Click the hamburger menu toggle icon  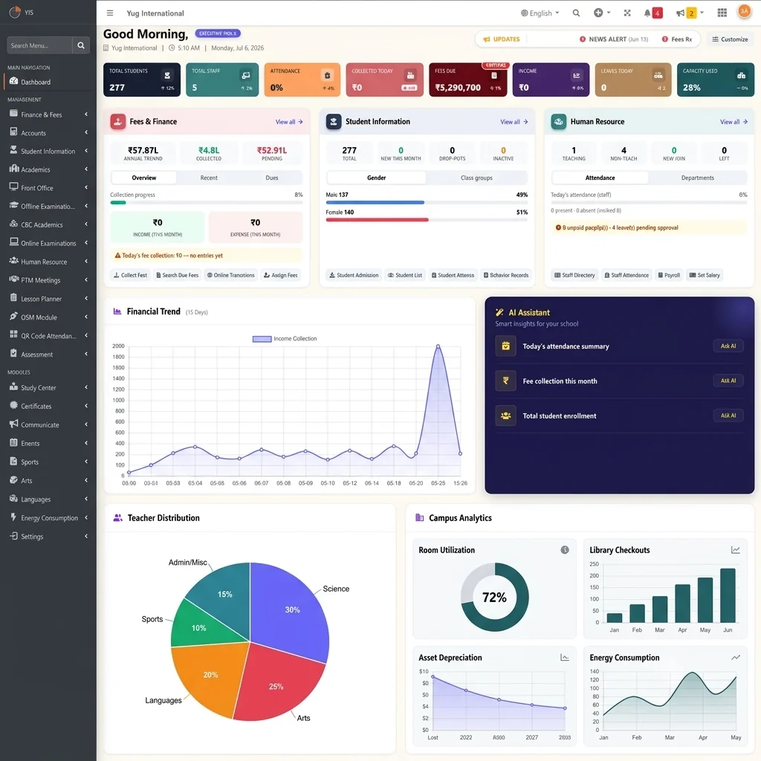pos(110,13)
